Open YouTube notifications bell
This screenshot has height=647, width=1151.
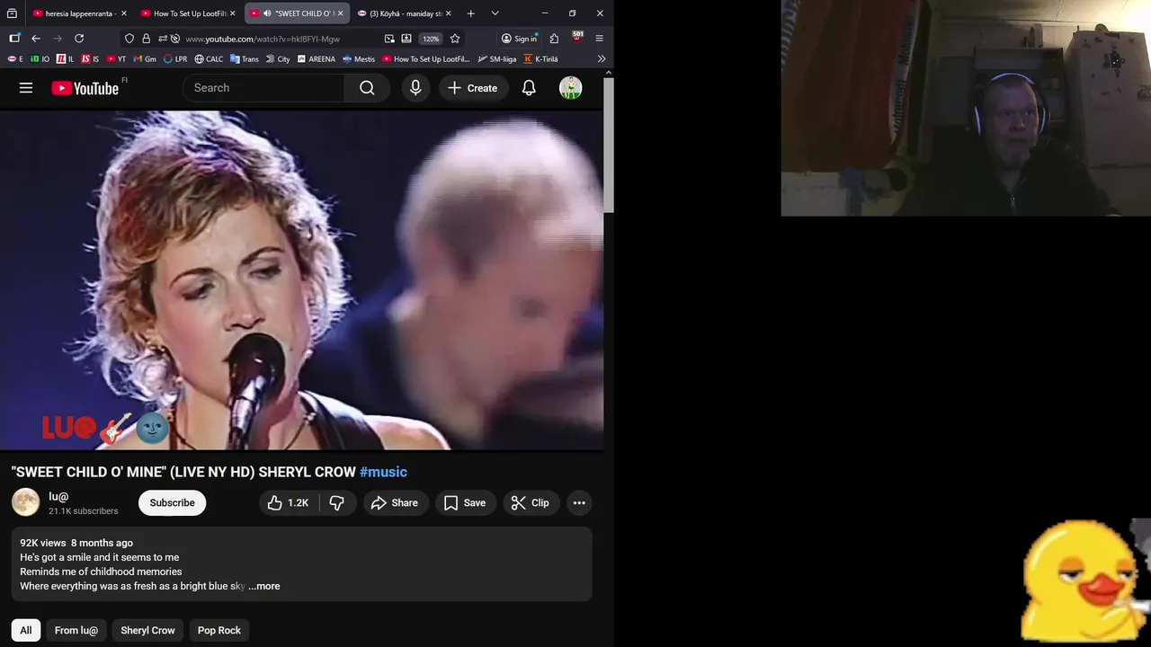529,88
